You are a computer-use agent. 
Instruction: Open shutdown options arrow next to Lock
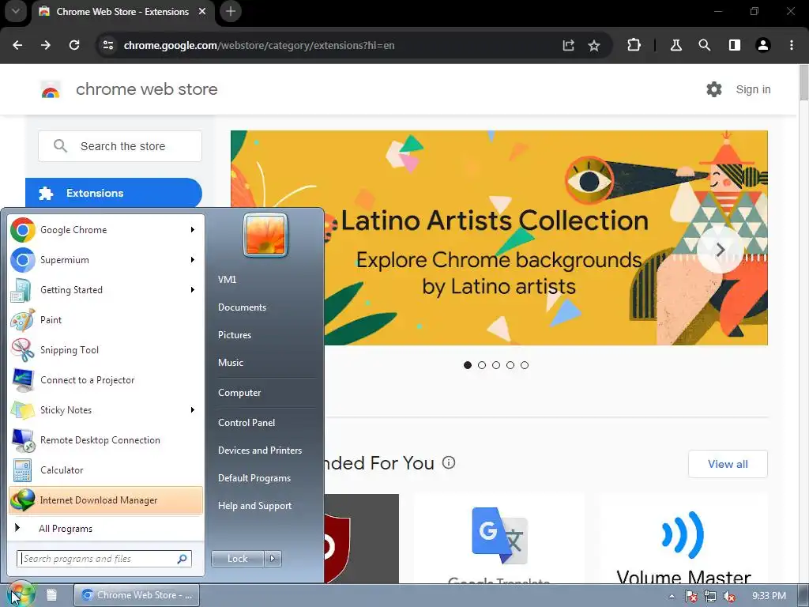pyautogui.click(x=273, y=559)
